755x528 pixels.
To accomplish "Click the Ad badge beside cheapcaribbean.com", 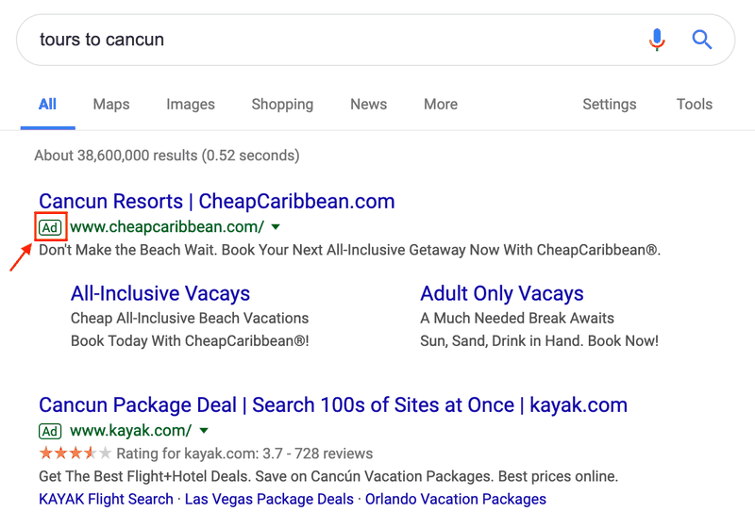I will (x=50, y=227).
